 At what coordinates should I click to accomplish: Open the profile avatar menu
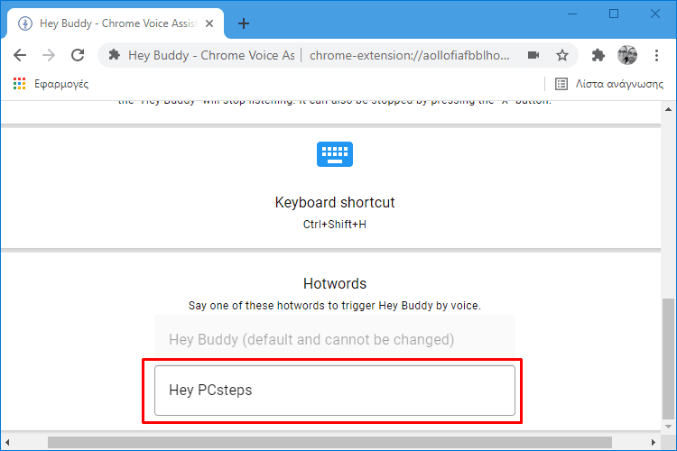[x=627, y=55]
